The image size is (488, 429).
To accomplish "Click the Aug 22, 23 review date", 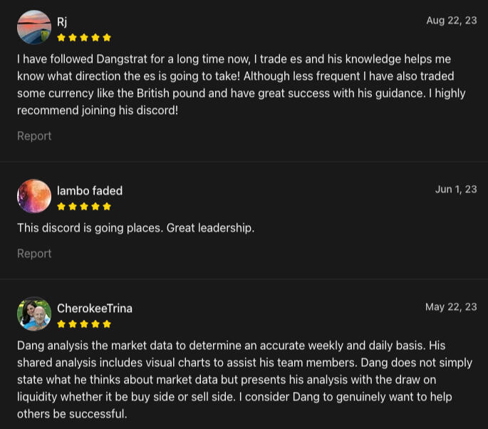I will 452,21.
